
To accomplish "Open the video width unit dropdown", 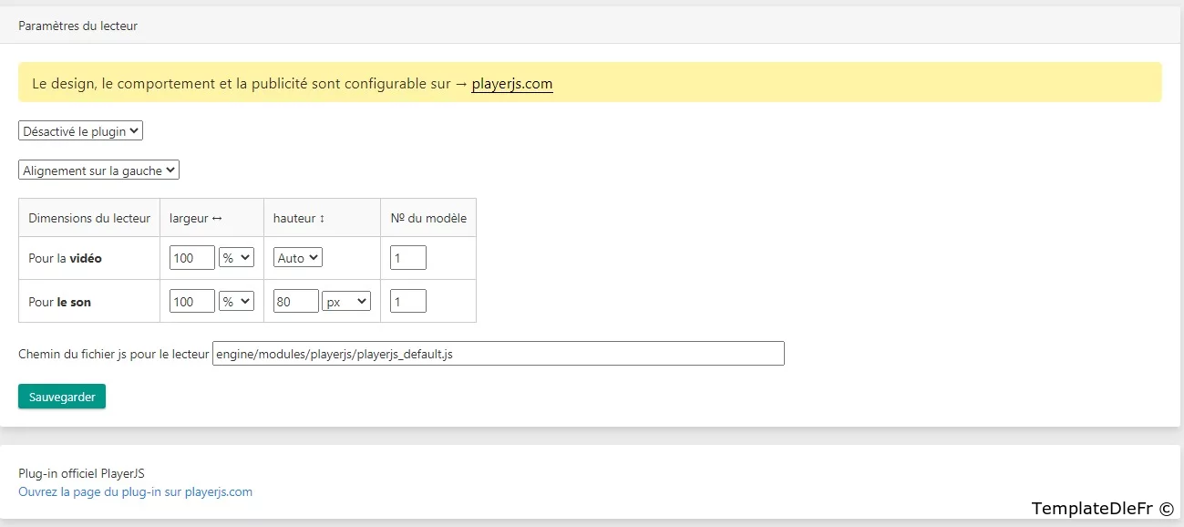I will (236, 258).
